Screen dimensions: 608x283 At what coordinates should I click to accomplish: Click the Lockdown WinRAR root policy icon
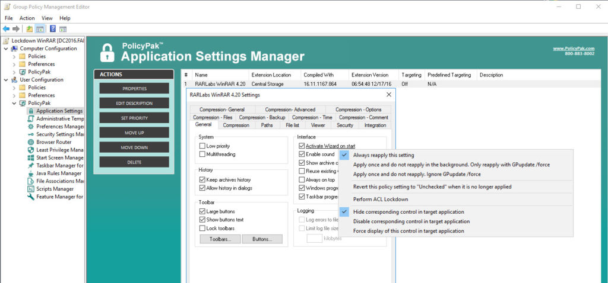(5, 41)
